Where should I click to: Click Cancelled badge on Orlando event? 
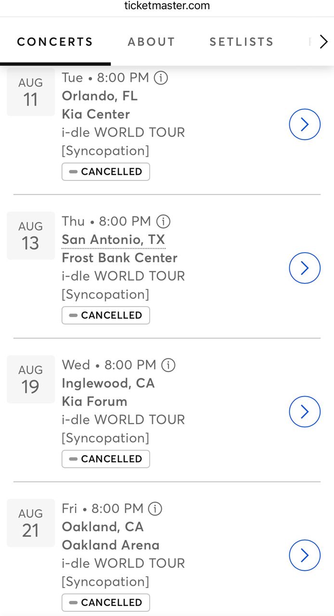[x=105, y=172]
